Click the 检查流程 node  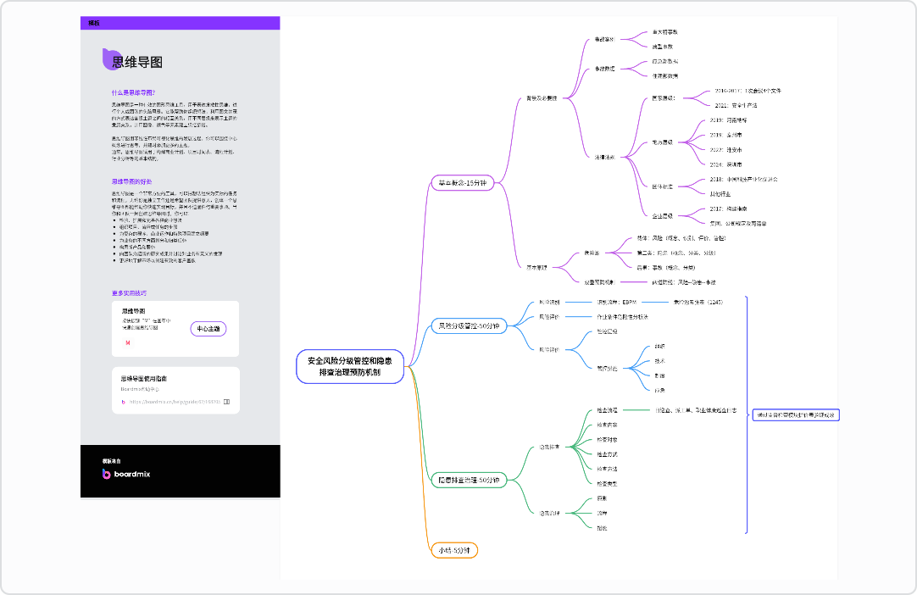[x=607, y=410]
